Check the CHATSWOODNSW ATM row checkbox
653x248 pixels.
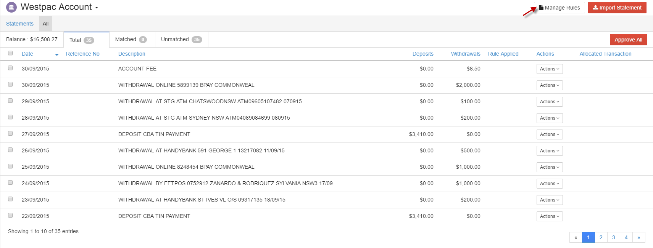point(10,101)
